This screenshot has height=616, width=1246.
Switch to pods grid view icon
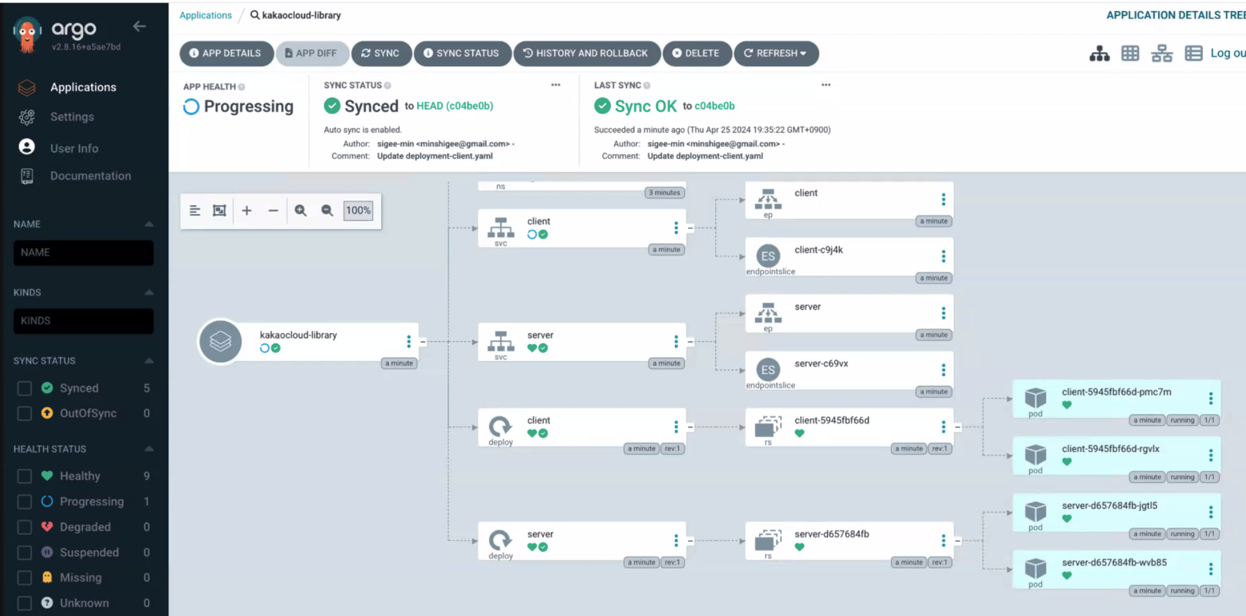pyautogui.click(x=1130, y=54)
